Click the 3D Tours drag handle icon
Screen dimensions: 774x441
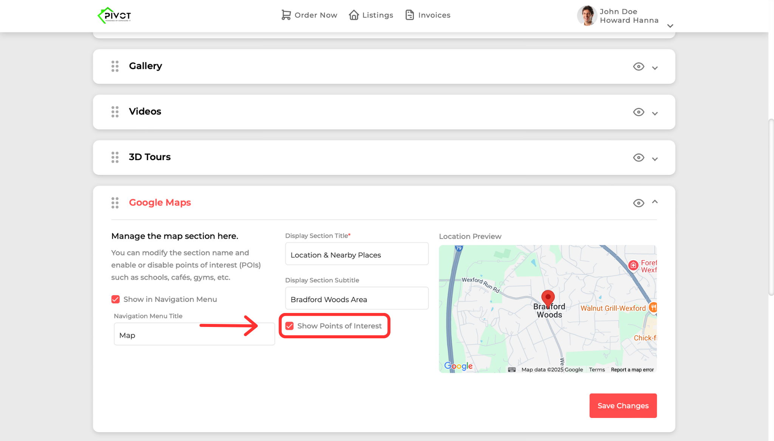(115, 157)
